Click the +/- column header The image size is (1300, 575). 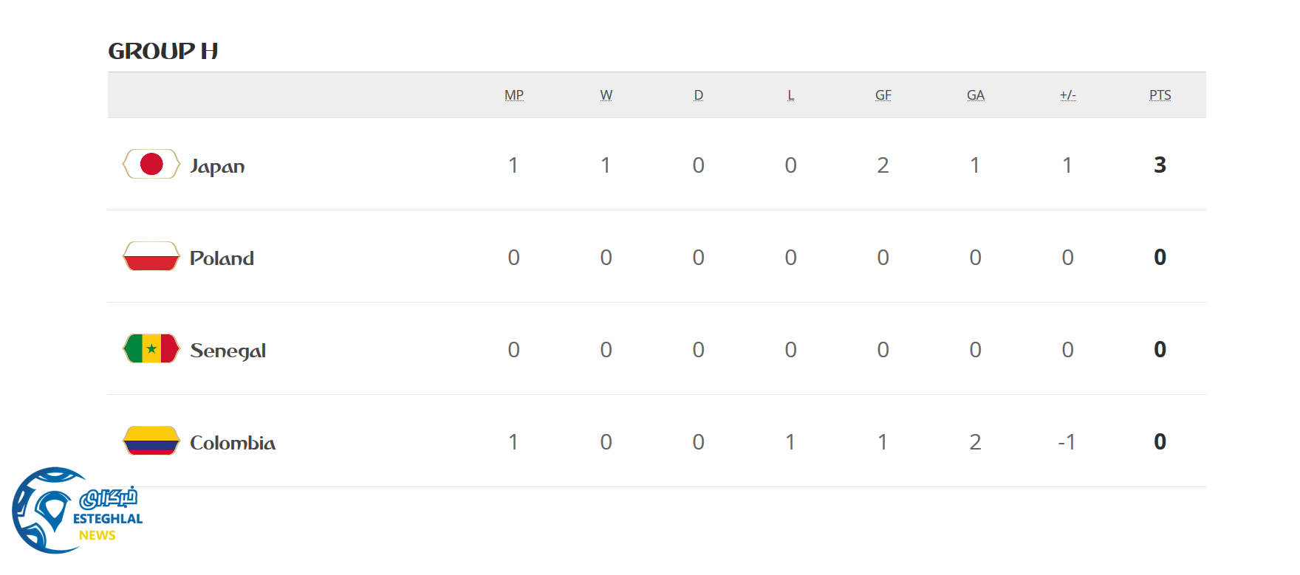click(x=1068, y=95)
